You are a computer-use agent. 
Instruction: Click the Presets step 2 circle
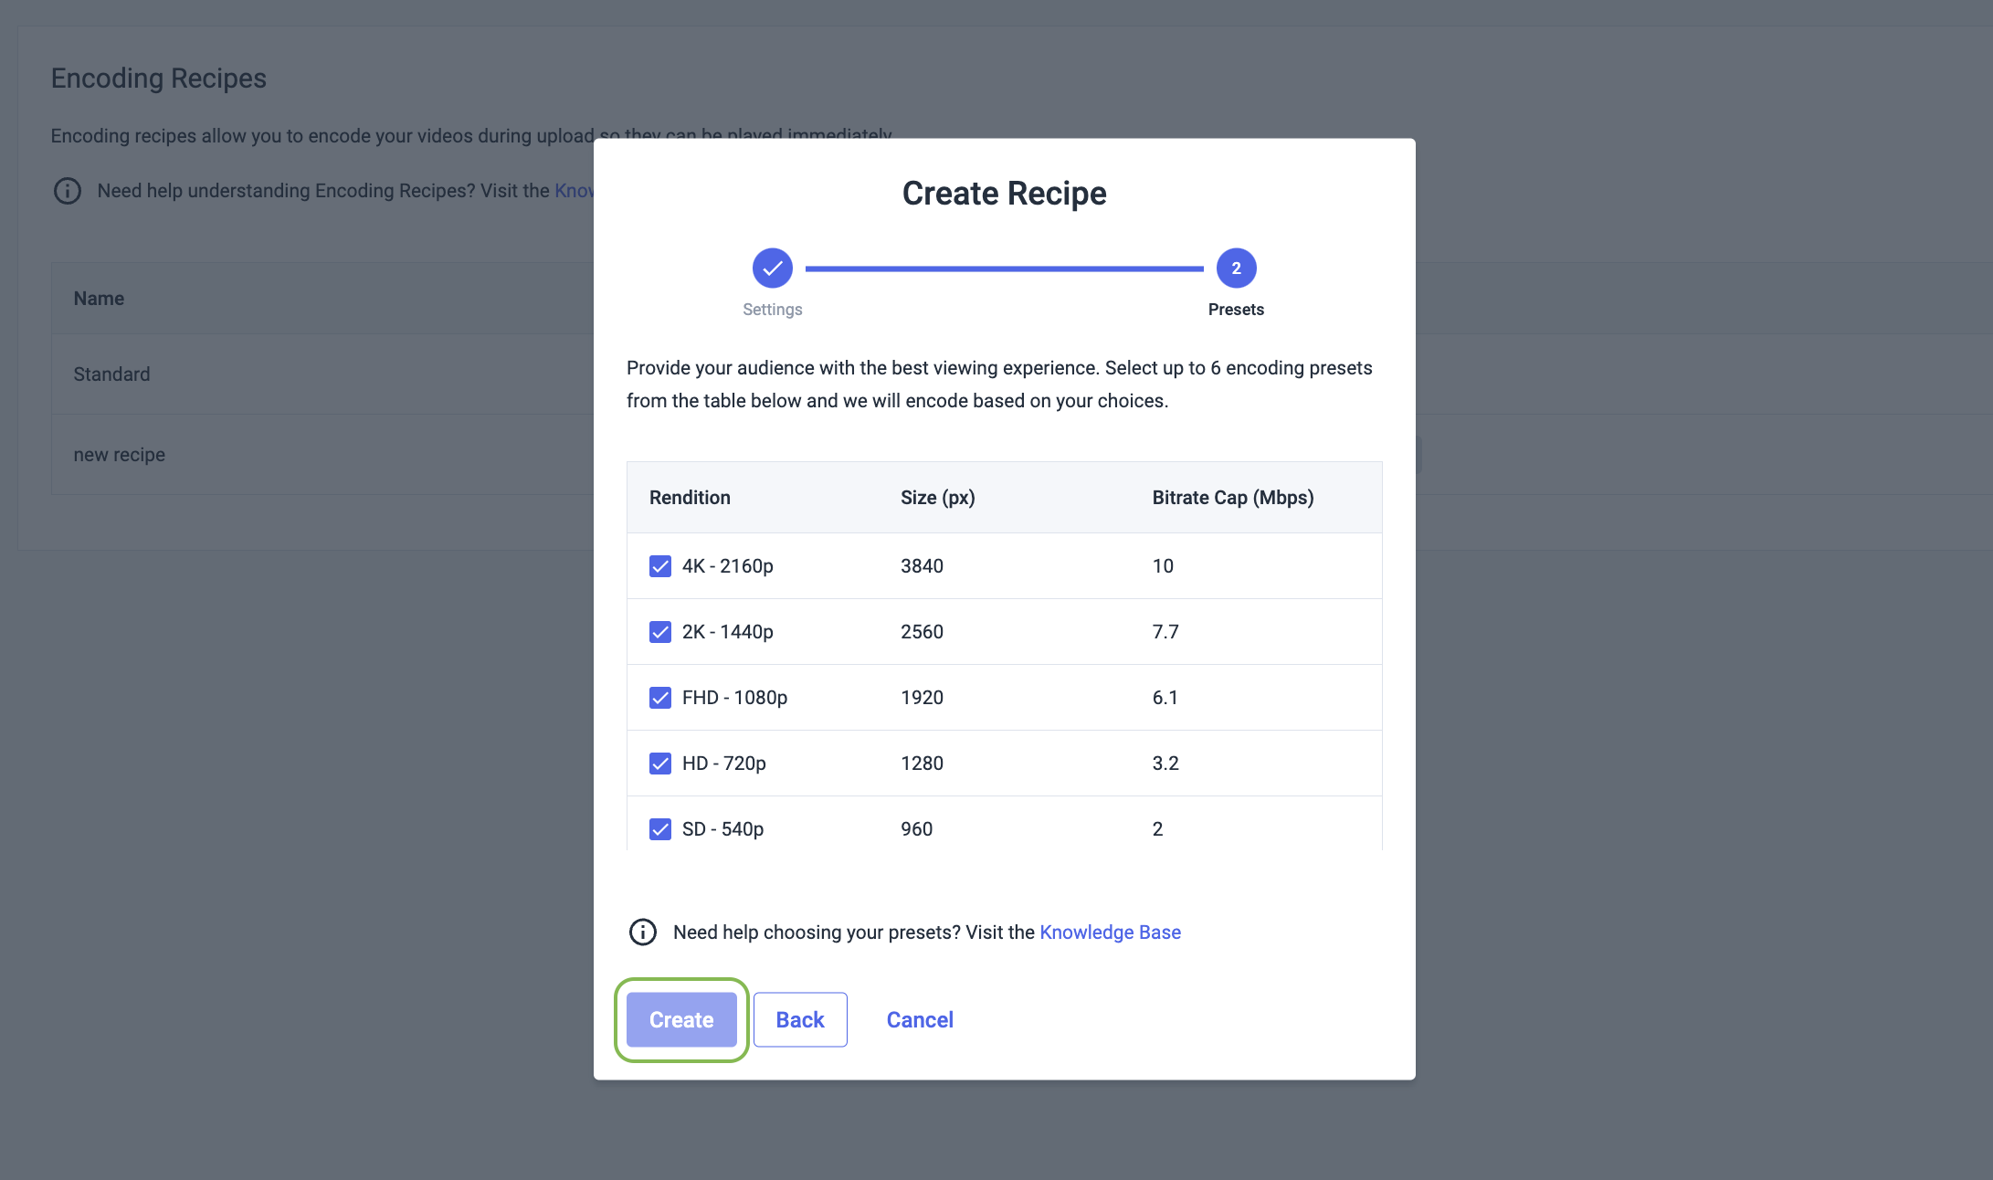point(1236,268)
